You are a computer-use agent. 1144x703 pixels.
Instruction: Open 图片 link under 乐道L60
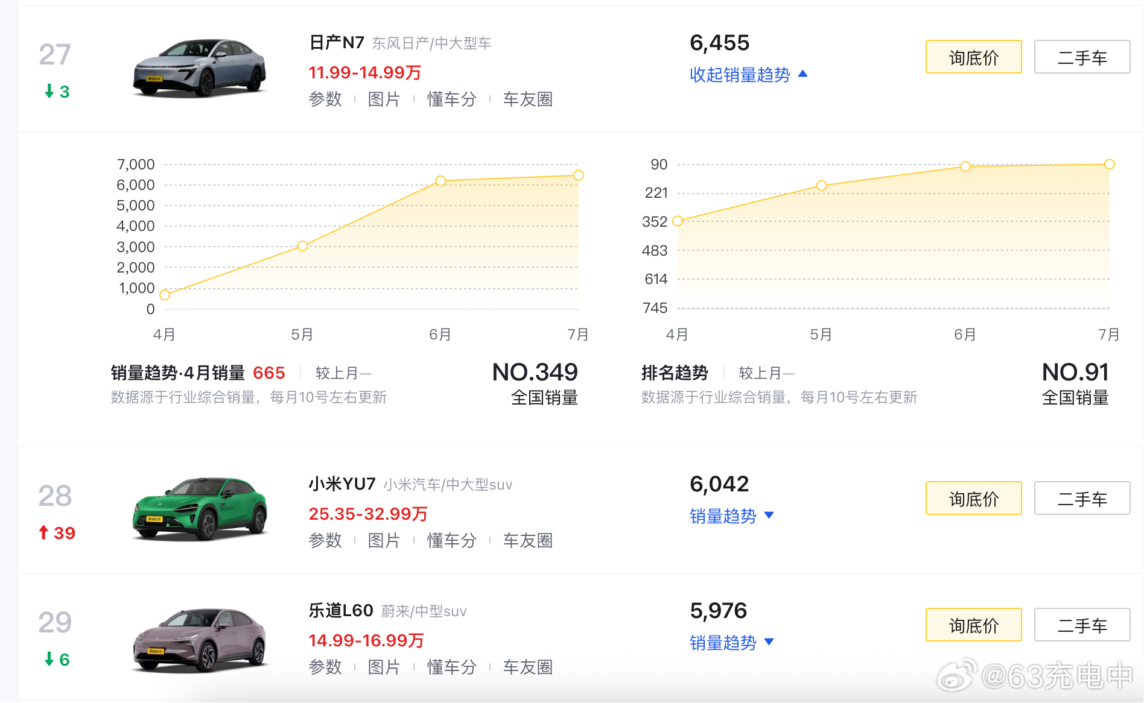[384, 667]
